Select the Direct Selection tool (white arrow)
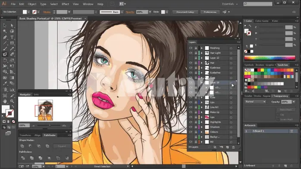 pyautogui.click(x=12, y=25)
